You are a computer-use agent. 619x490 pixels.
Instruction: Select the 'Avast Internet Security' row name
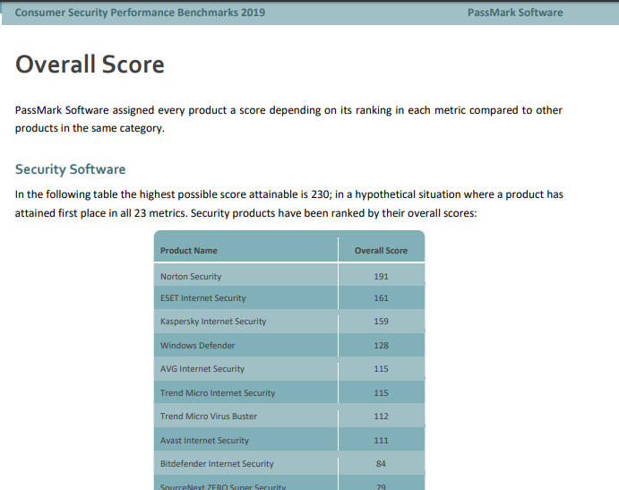pyautogui.click(x=204, y=440)
